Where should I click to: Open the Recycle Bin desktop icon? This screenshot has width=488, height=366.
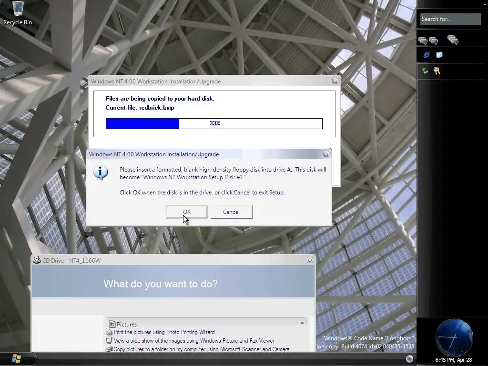pyautogui.click(x=18, y=13)
